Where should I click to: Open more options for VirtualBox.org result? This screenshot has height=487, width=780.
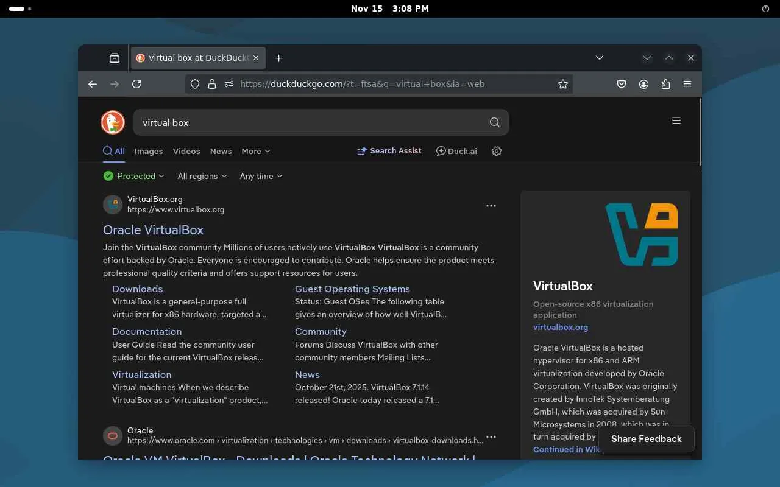tap(491, 206)
